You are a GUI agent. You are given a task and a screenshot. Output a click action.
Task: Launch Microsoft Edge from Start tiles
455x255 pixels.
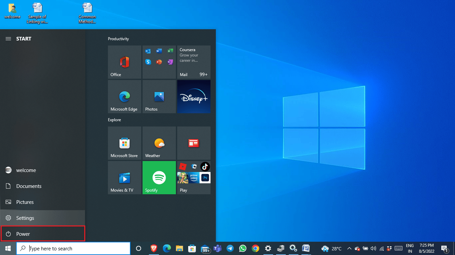(125, 97)
